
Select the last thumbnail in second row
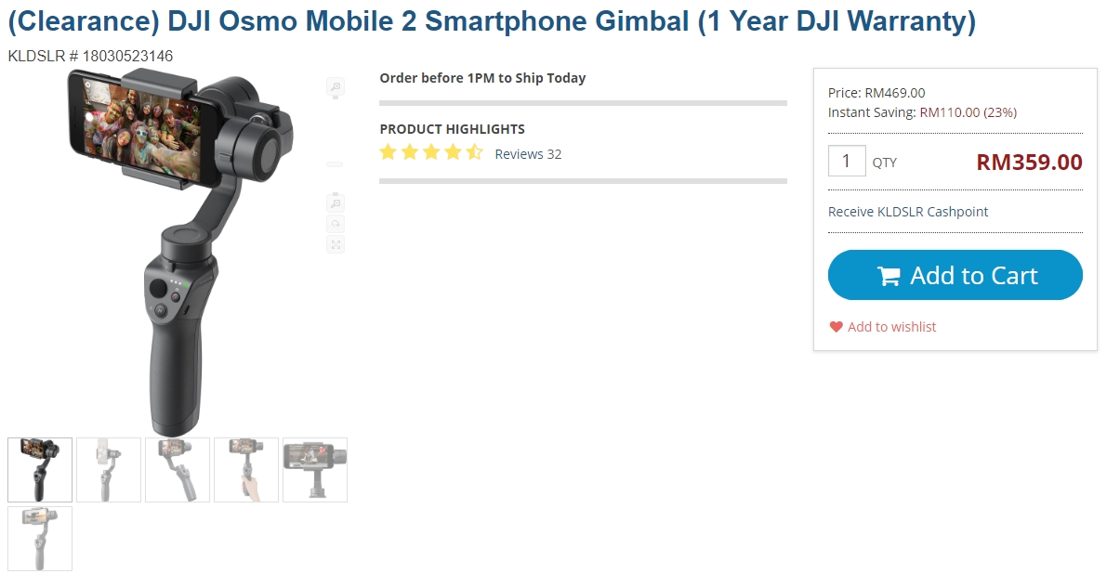coord(40,539)
